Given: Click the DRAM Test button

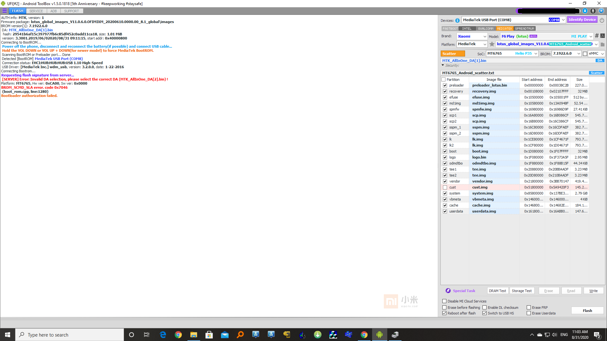Looking at the screenshot, I should 497,291.
